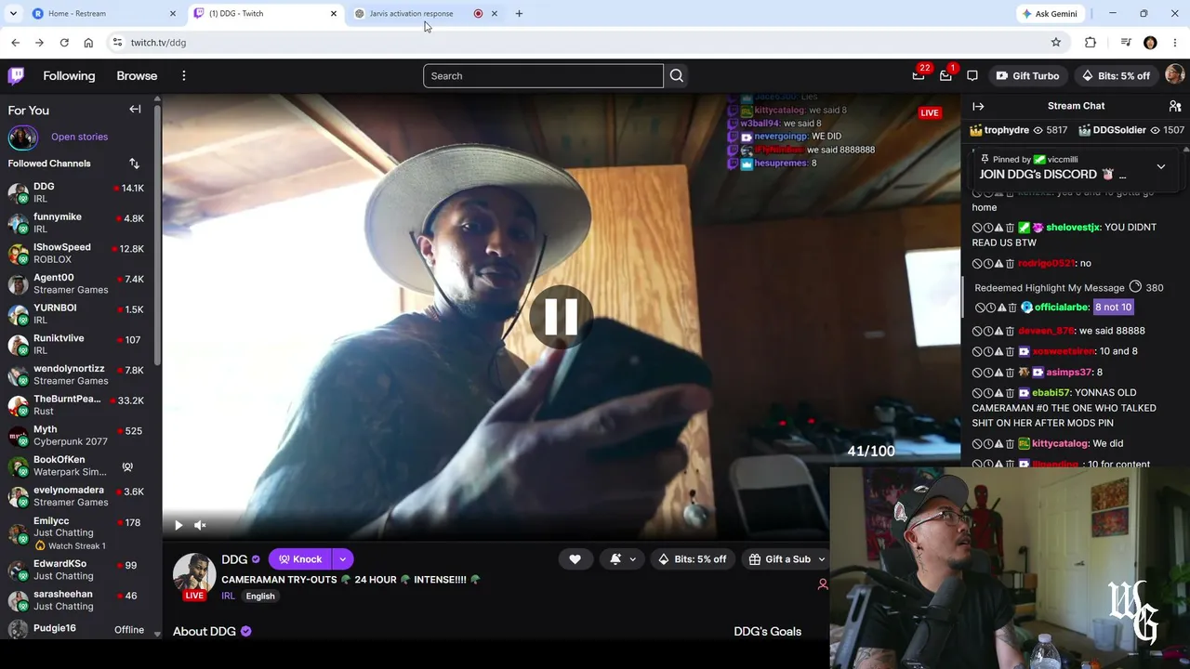The width and height of the screenshot is (1190, 669).
Task: Toggle the muted volume icon on player
Action: (x=200, y=525)
